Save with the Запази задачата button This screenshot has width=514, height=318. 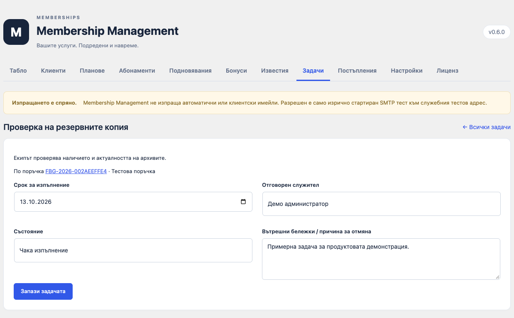pyautogui.click(x=43, y=291)
